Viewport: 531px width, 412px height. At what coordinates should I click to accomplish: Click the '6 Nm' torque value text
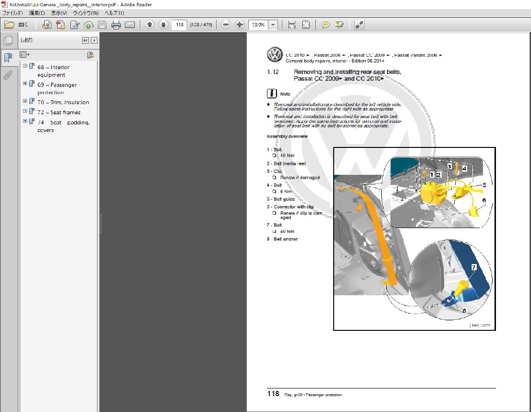(286, 192)
